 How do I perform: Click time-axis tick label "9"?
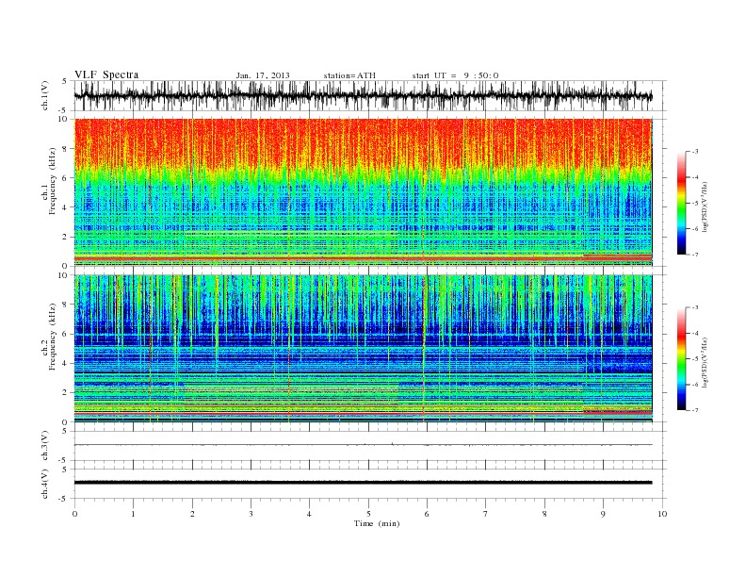click(x=603, y=514)
